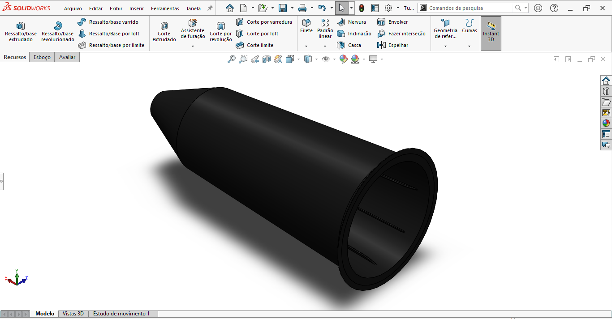Viewport: 612px width, 319px height.
Task: Save the current document
Action: [283, 8]
